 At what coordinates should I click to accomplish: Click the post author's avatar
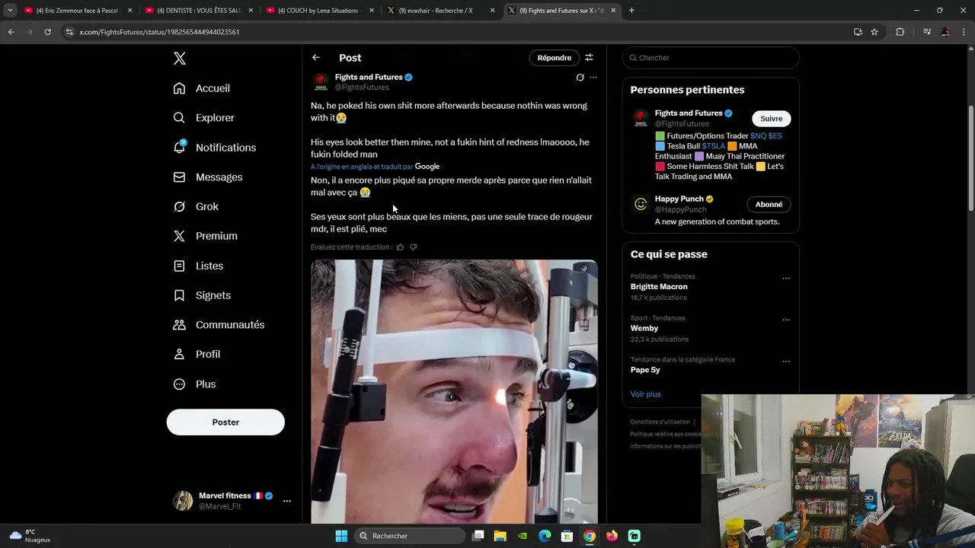coord(321,82)
